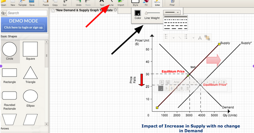Click in the shape Search field
This screenshot has width=254, height=133.
point(27,13)
